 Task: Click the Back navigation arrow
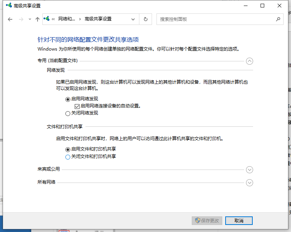pos(10,19)
